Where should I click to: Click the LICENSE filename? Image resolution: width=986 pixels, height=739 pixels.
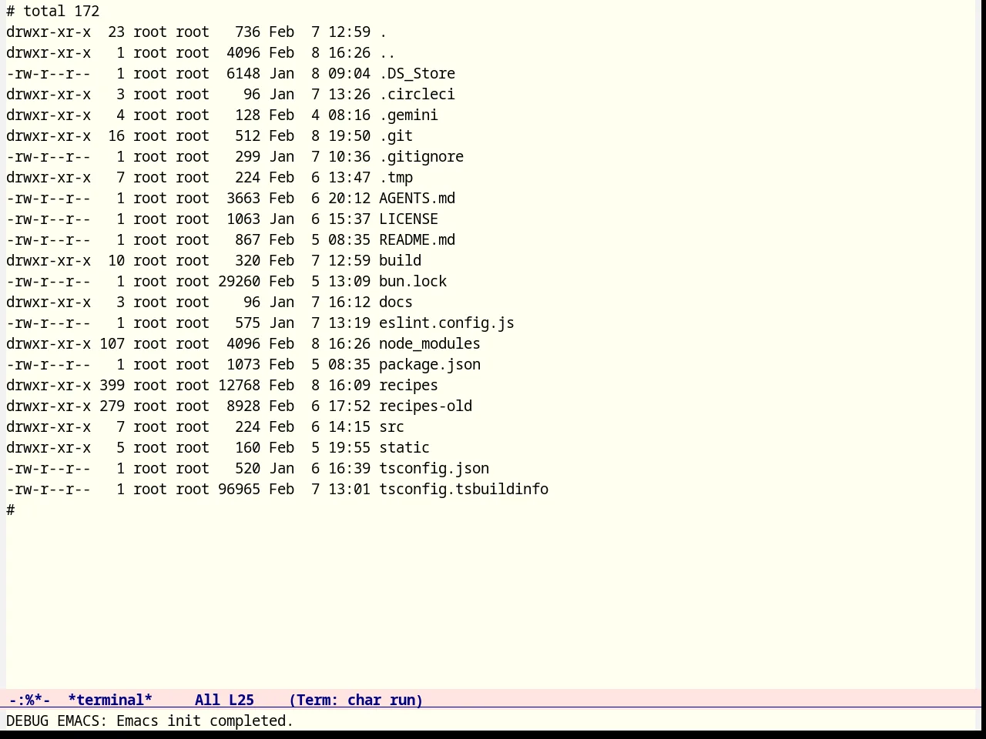408,219
